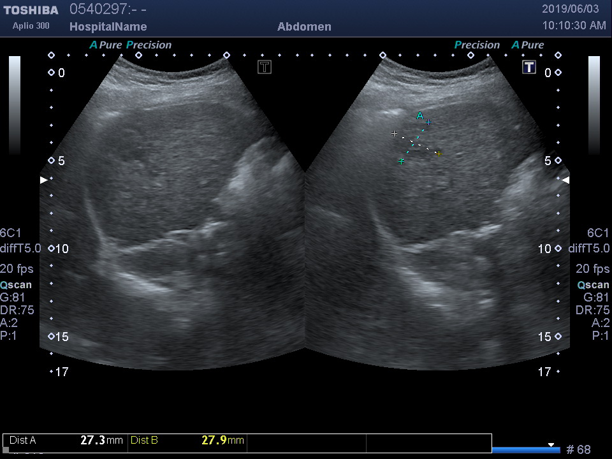The image size is (612, 459).
Task: Select caliper A's purple top cross marker
Action: pyautogui.click(x=429, y=122)
